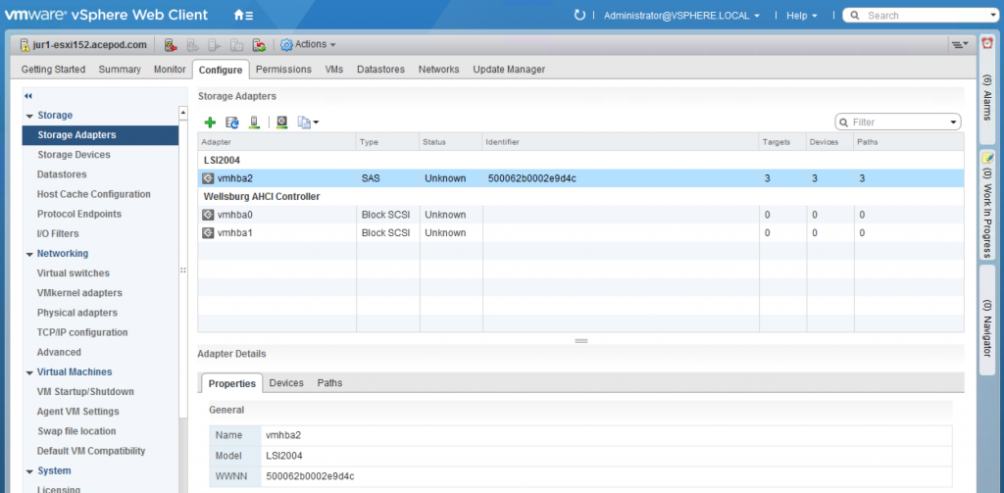
Task: Click the refresh storage adapter information icon
Action: coord(231,123)
